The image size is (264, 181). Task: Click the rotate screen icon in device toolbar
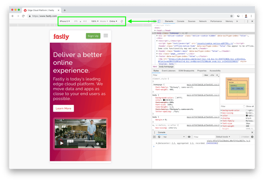(122, 21)
